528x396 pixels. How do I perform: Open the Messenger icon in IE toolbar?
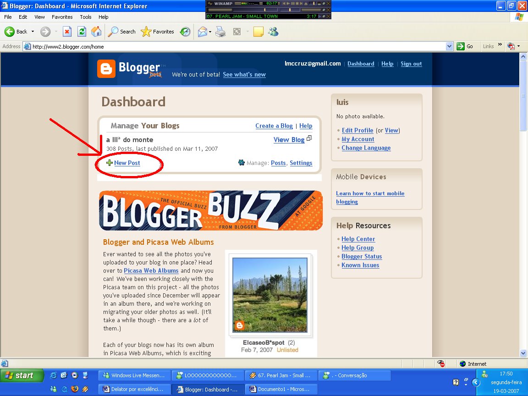(274, 32)
